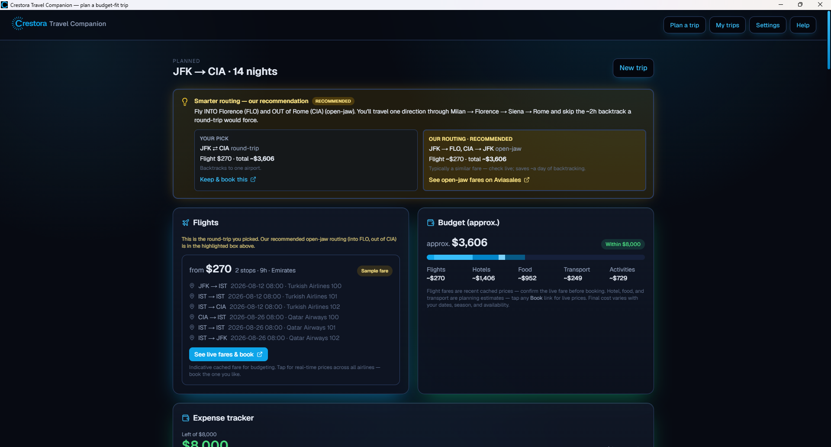The width and height of the screenshot is (831, 447).
Task: Open the Settings page
Action: pos(767,25)
